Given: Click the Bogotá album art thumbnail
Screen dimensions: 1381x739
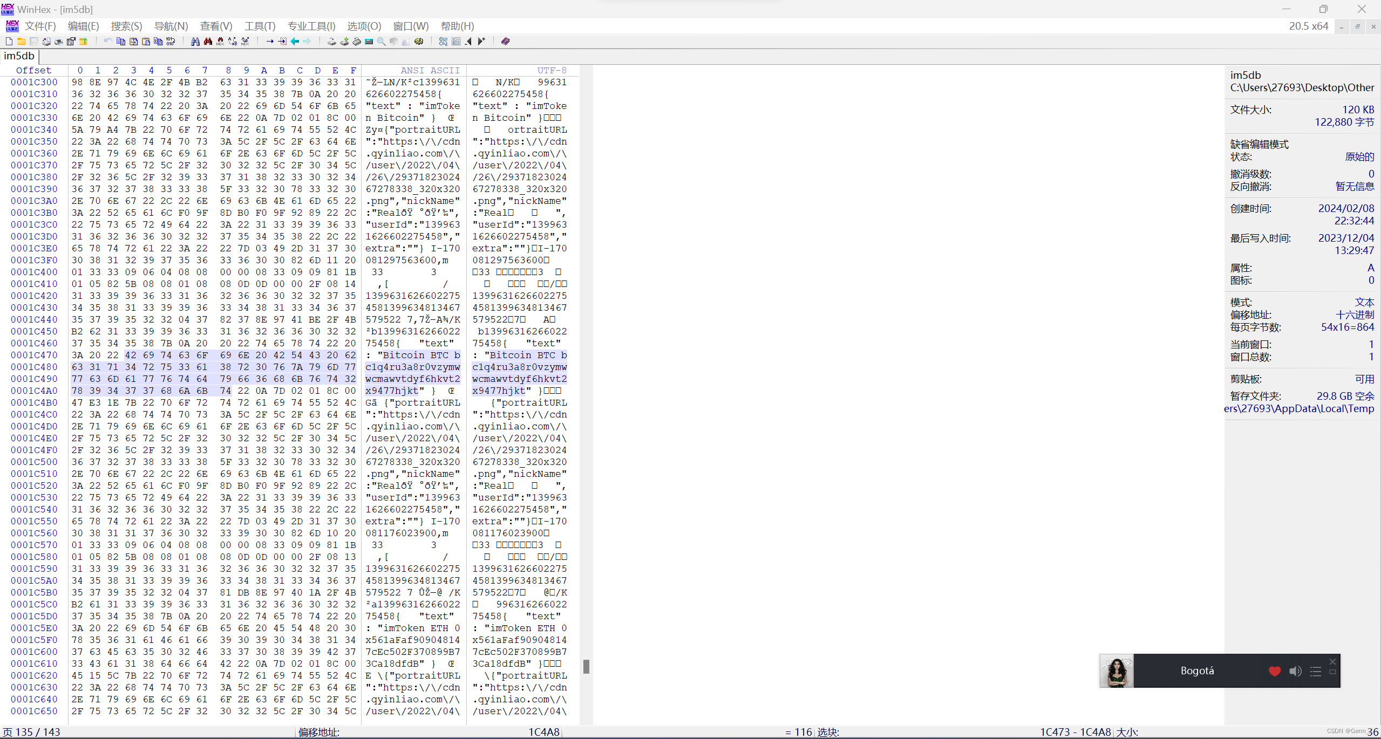Looking at the screenshot, I should pos(1117,671).
